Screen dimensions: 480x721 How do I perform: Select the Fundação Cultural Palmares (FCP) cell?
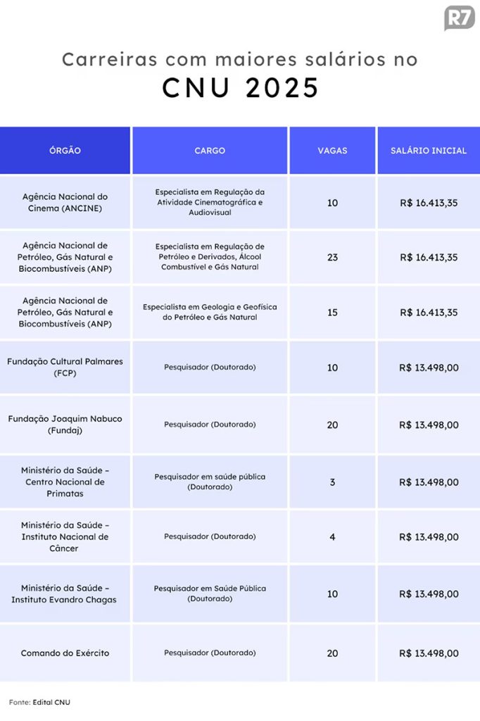(65, 367)
